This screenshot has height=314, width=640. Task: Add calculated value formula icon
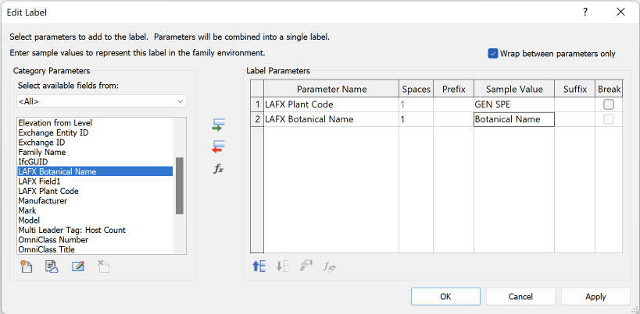219,170
